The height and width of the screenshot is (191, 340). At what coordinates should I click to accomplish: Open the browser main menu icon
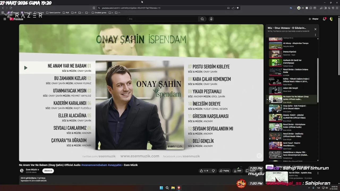point(337,8)
